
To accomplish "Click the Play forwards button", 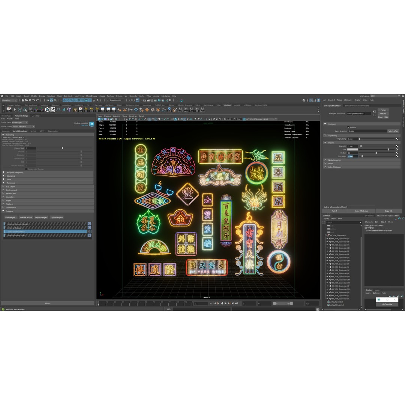I will (x=225, y=303).
